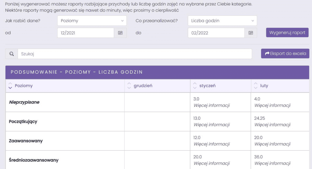The image size is (312, 169).
Task: Sort table by Poziomy column arrows
Action: (x=10, y=86)
